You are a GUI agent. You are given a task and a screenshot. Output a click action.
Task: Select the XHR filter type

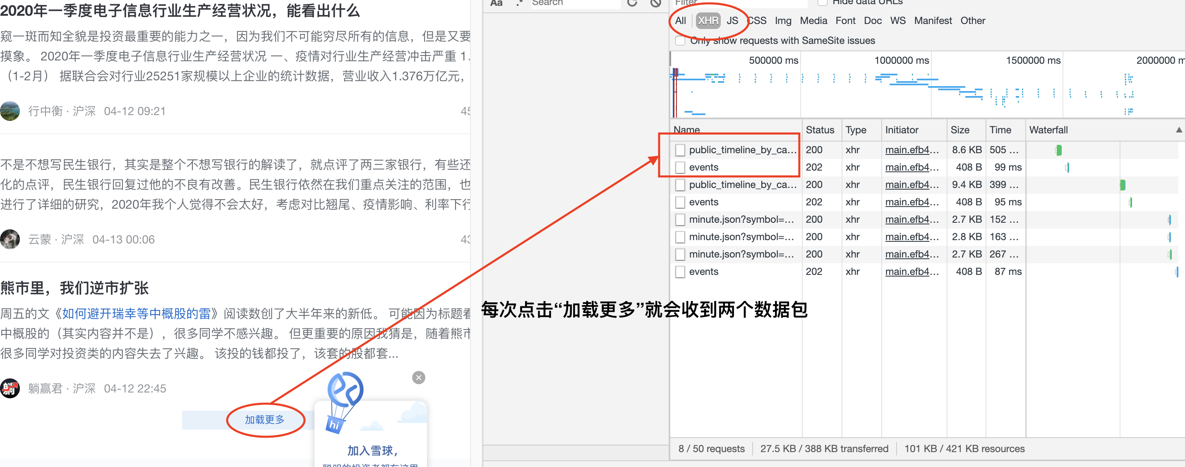708,21
